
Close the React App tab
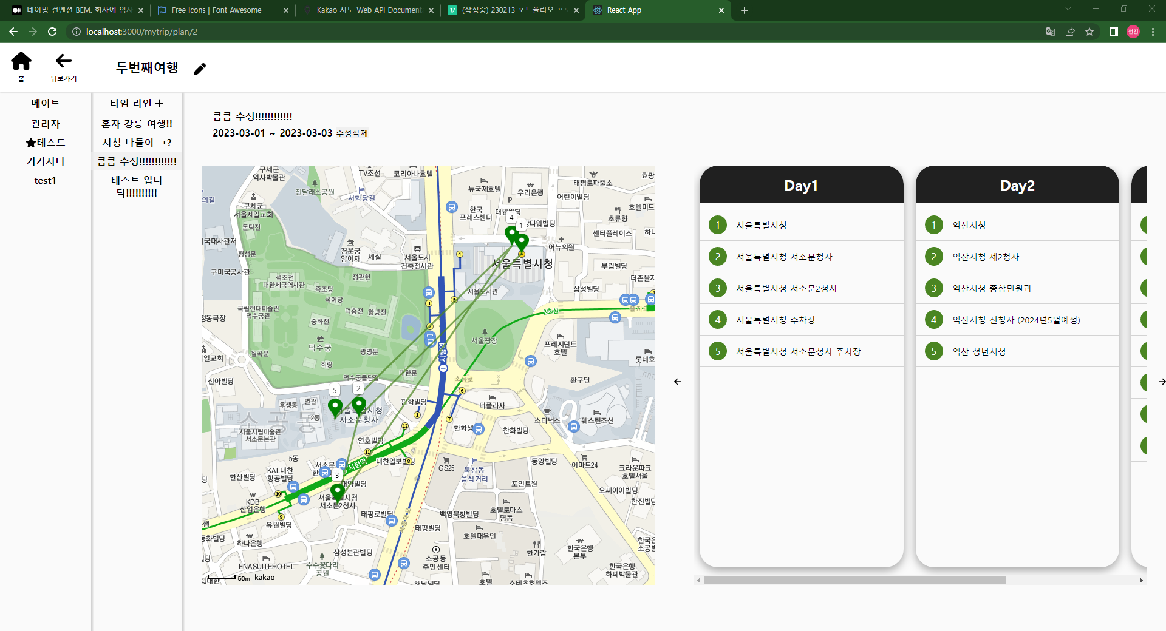point(721,10)
